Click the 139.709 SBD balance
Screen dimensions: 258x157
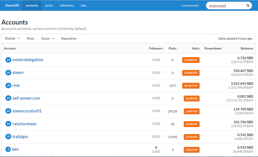[243, 109]
